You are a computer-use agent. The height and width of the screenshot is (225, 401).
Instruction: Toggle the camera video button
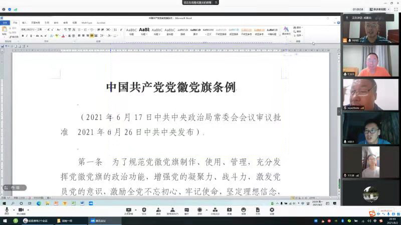[21, 210]
